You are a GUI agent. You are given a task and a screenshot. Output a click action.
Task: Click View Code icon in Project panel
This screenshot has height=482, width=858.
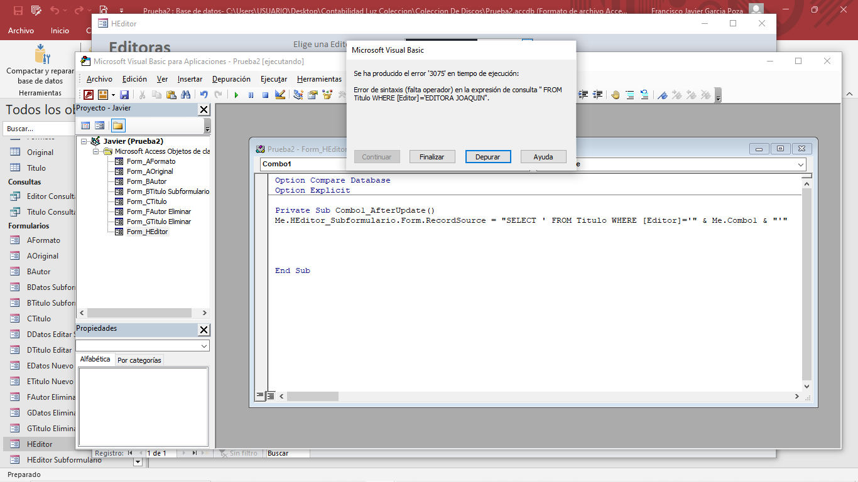(85, 126)
